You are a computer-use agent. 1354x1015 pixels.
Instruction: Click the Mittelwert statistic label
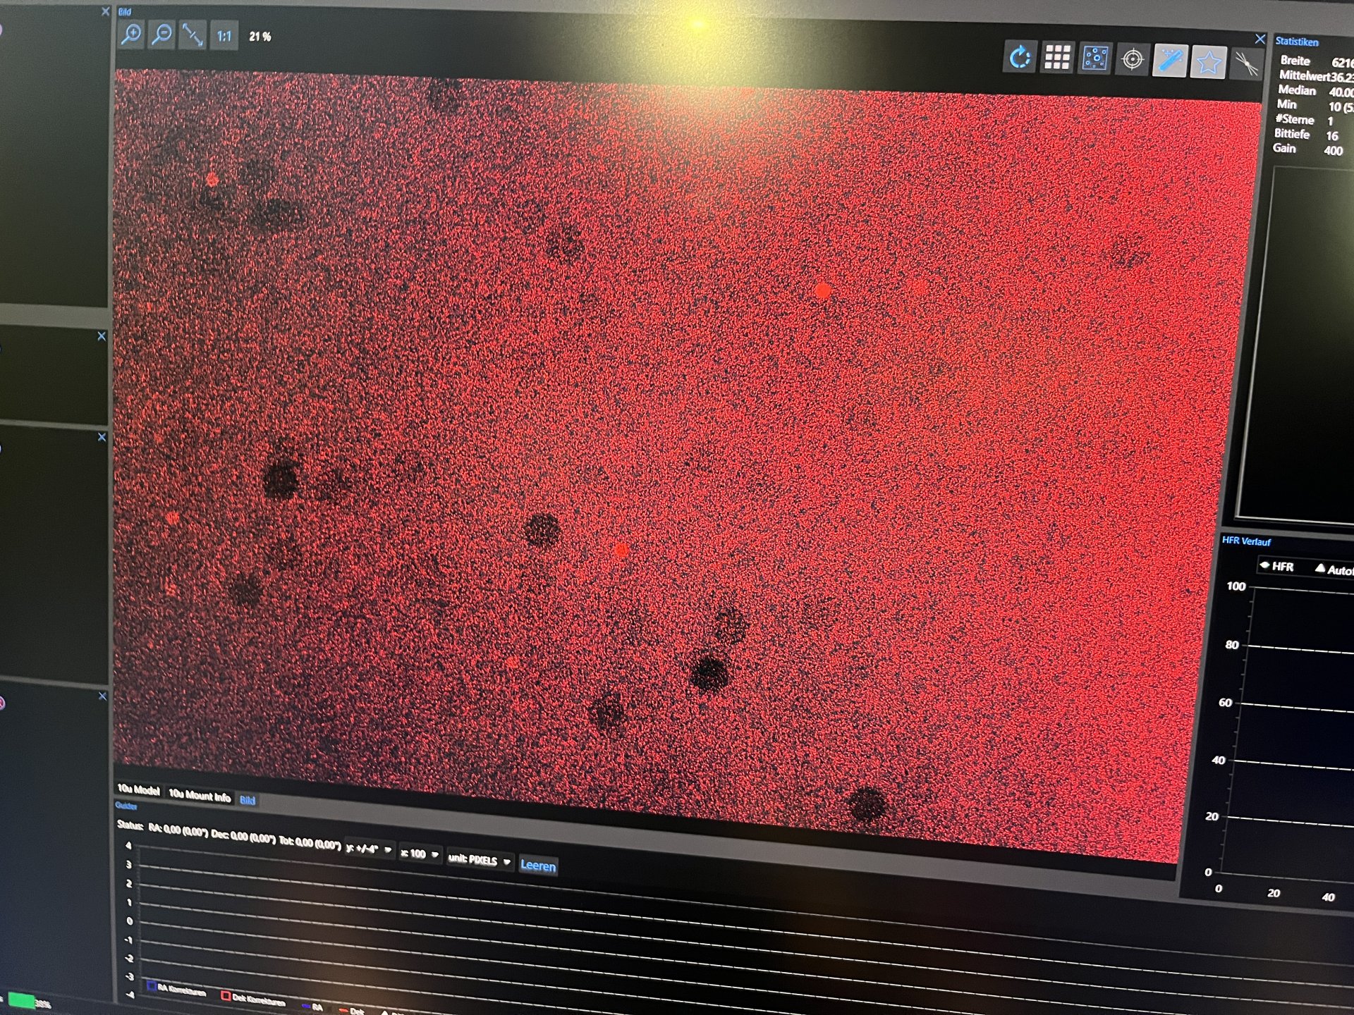(1304, 75)
